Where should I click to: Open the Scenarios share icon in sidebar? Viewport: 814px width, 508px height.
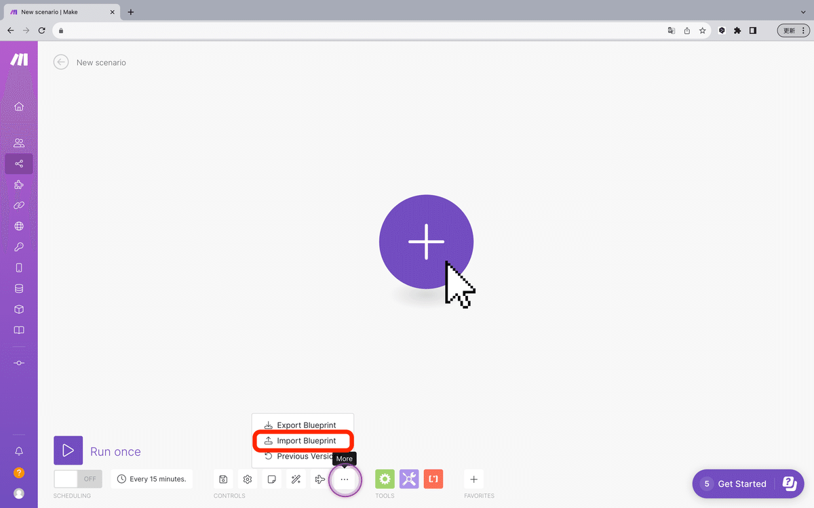coord(19,163)
